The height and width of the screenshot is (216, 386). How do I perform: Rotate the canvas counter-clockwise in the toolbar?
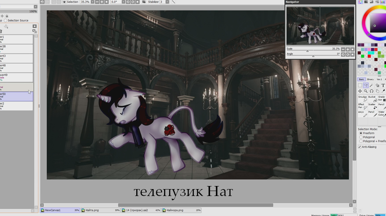click(128, 2)
